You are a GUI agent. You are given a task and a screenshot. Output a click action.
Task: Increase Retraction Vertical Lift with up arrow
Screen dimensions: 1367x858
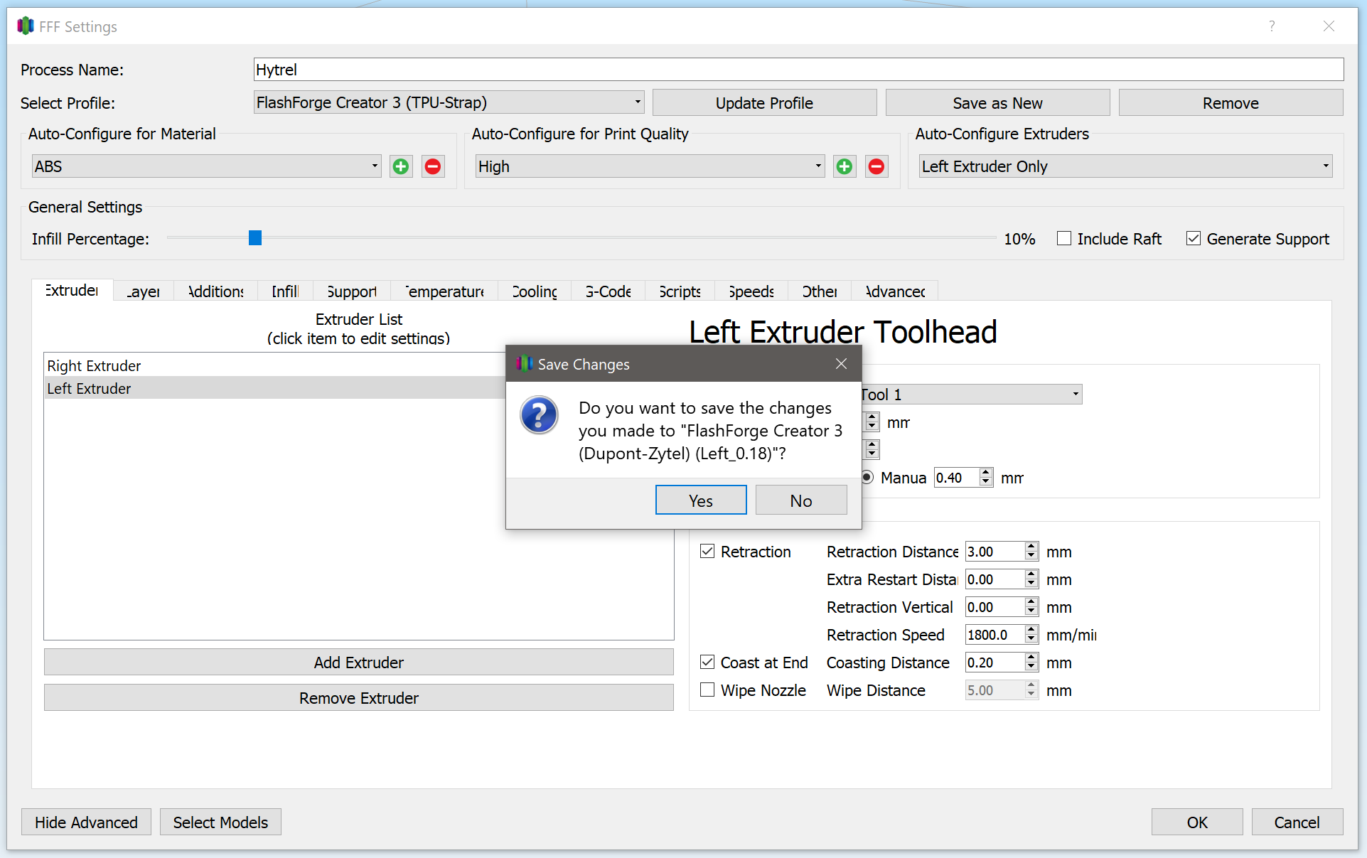coord(1031,602)
